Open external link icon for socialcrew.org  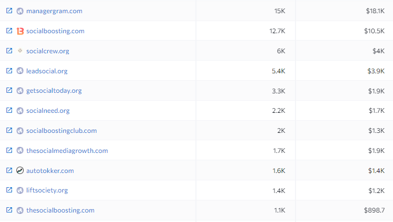[9, 51]
